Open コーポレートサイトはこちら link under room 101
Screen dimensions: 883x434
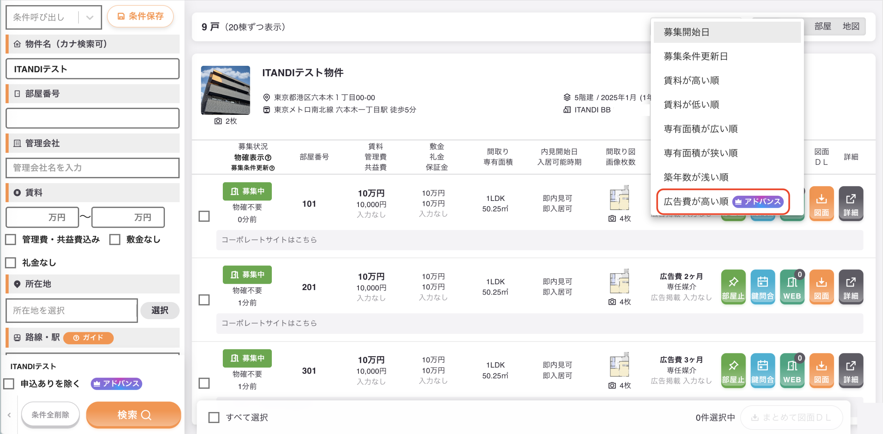pos(269,240)
